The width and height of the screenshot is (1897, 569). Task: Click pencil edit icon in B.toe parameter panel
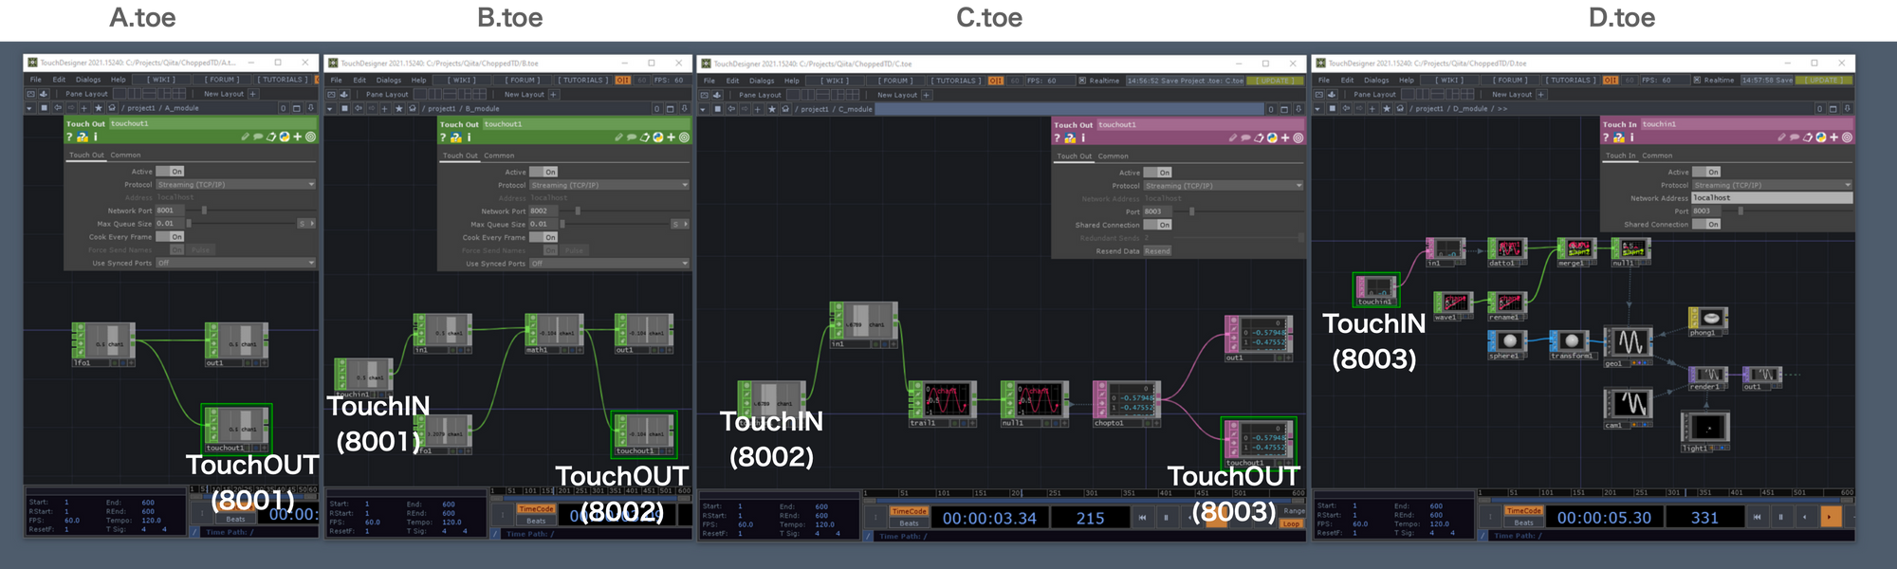click(618, 138)
